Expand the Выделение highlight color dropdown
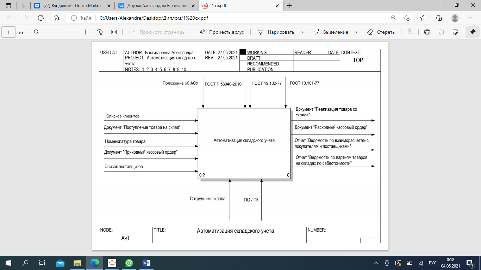 357,32
